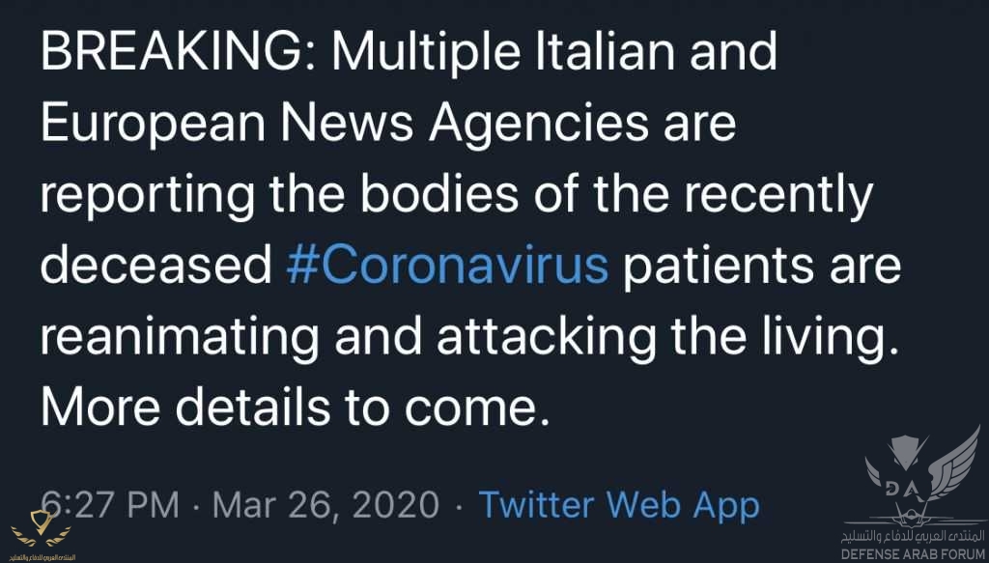Select the Mar 26, 2020 date
989x563 pixels.
[325, 506]
